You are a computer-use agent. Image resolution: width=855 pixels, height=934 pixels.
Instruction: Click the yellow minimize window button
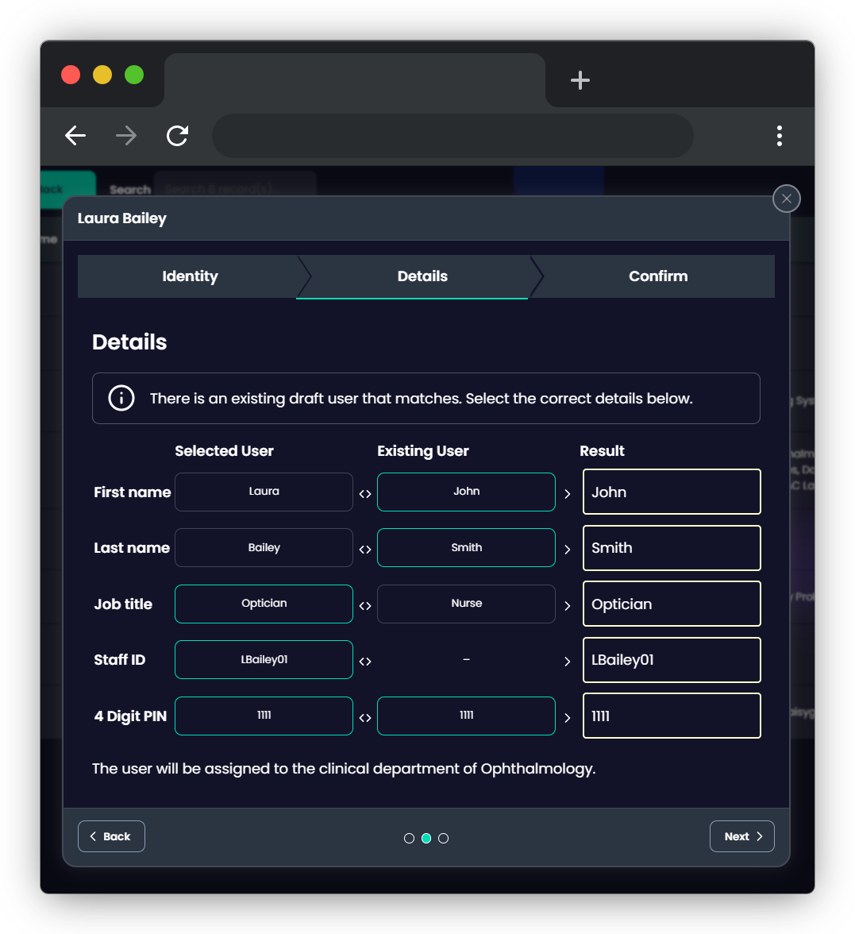click(102, 75)
